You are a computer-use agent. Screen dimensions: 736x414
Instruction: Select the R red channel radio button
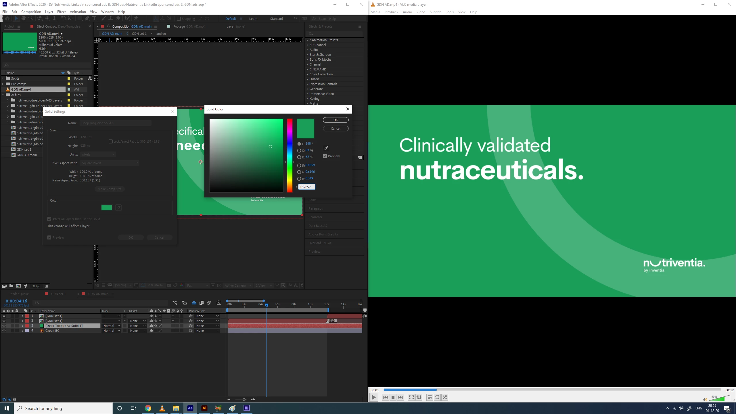(x=299, y=165)
